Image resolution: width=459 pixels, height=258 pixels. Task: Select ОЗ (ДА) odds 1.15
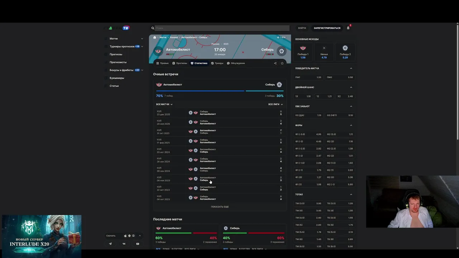pos(308,115)
